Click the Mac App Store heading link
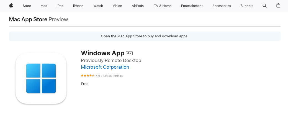The width and height of the screenshot is (288, 116). 28,19
